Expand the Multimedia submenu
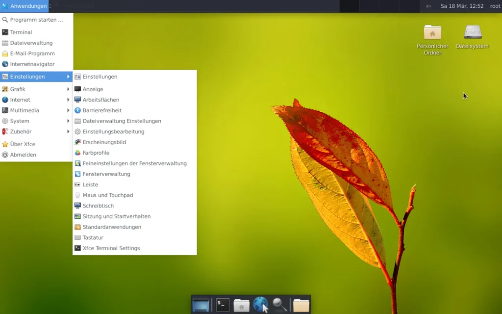This screenshot has width=502, height=314. pyautogui.click(x=24, y=110)
